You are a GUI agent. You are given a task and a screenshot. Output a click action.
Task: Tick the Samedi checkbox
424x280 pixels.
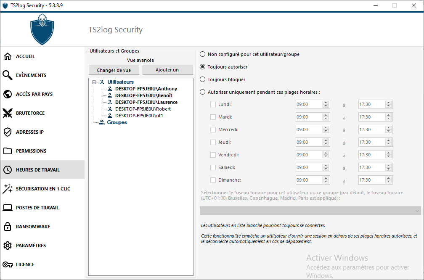[213, 167]
